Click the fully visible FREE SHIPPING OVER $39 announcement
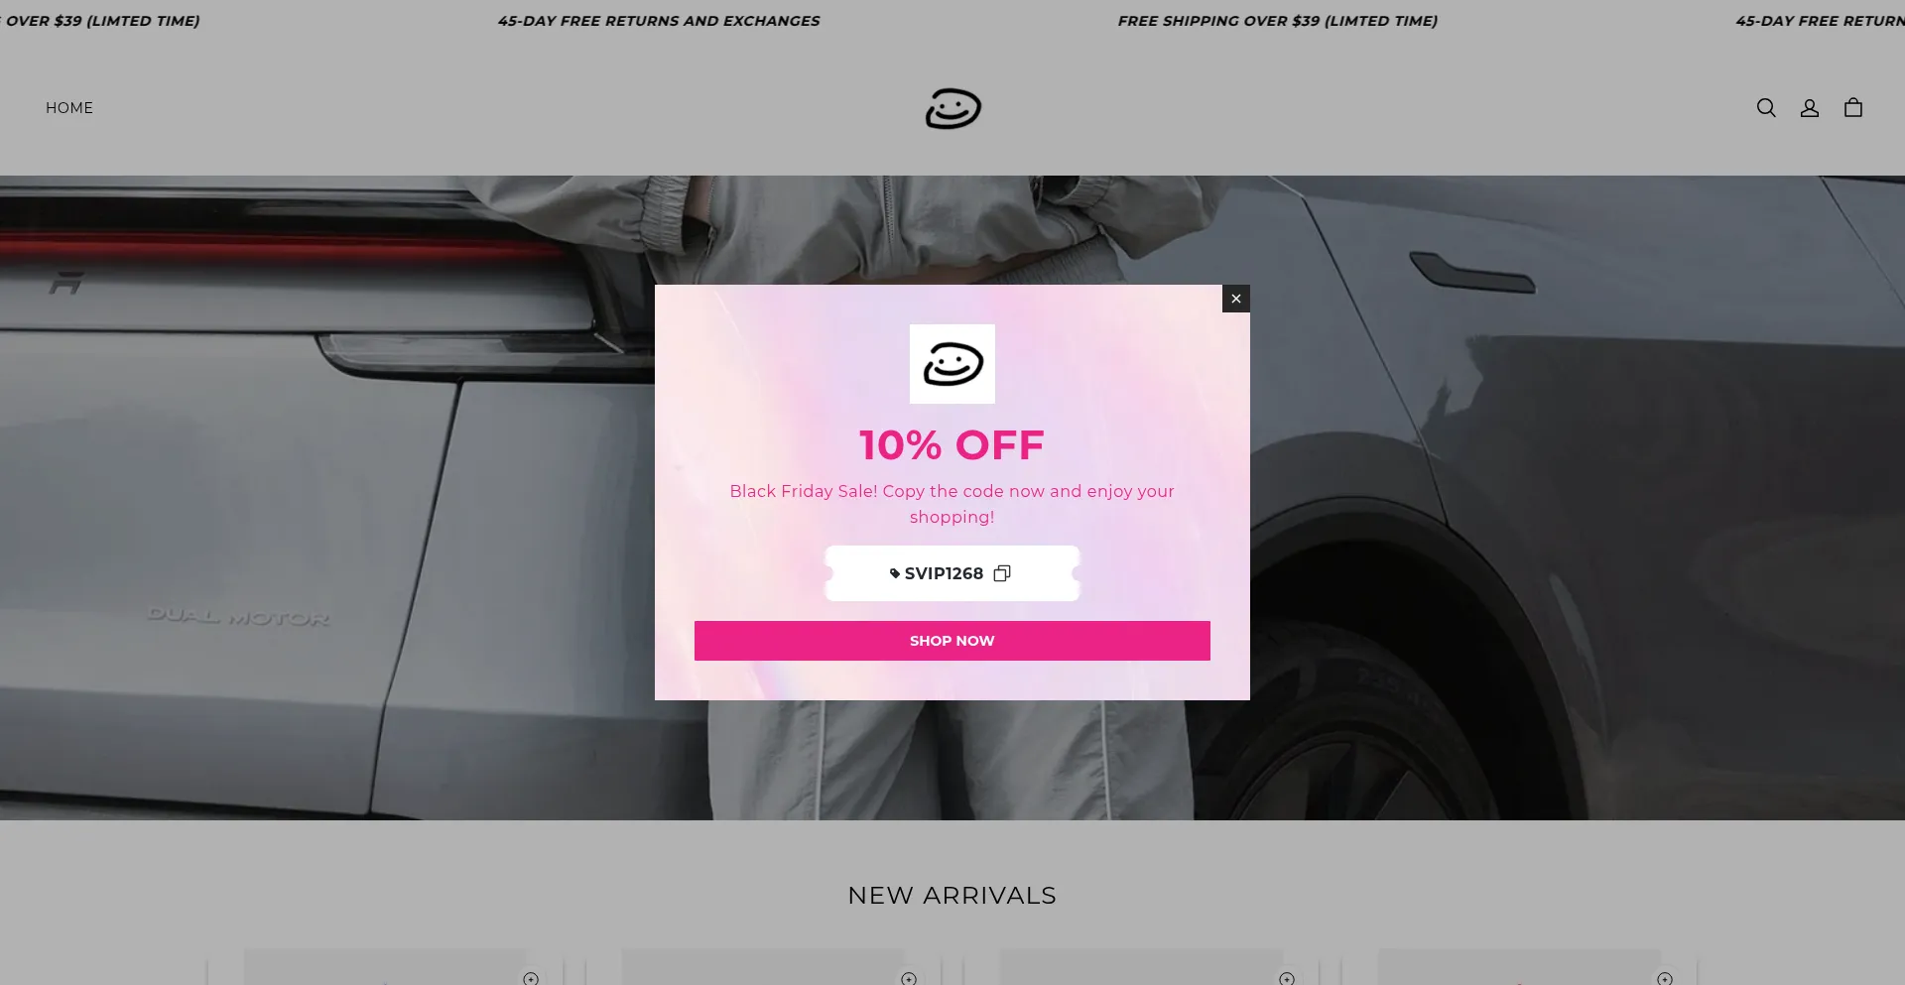Viewport: 1905px width, 985px height. 1278,21
